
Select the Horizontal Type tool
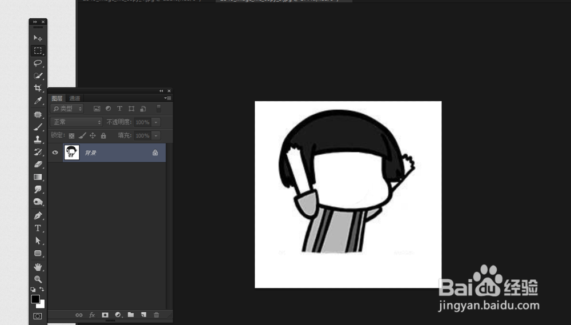(38, 228)
